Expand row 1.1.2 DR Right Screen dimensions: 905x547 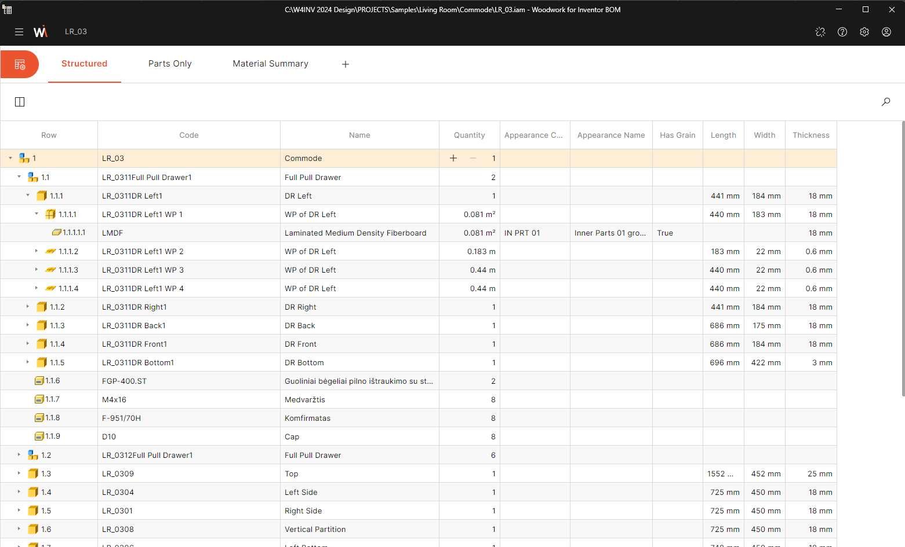pyautogui.click(x=28, y=306)
